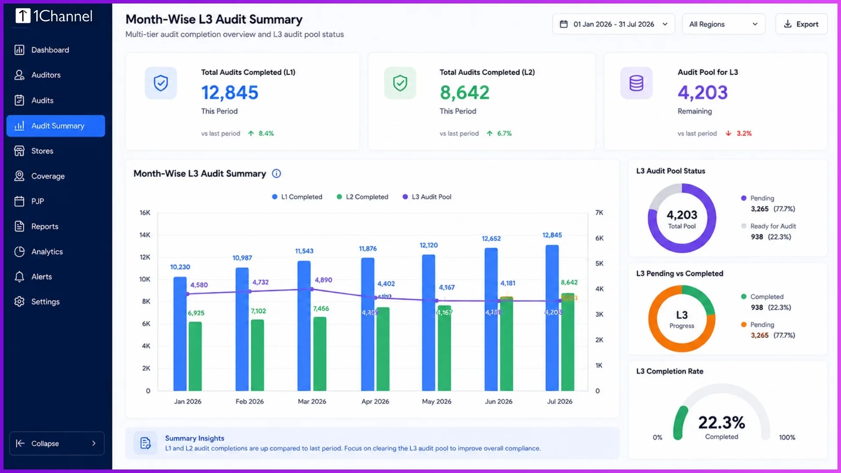
Task: Open the Coverage page
Action: (56, 176)
